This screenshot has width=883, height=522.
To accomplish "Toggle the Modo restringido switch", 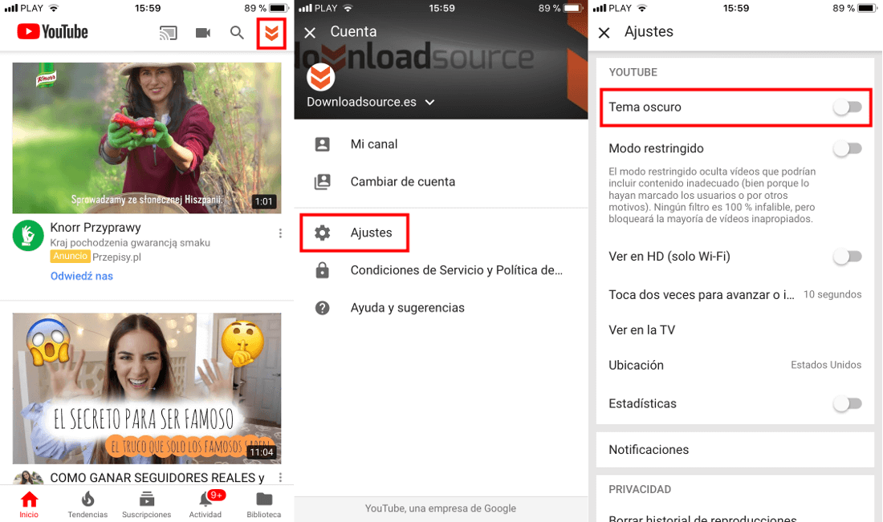I will click(x=848, y=148).
